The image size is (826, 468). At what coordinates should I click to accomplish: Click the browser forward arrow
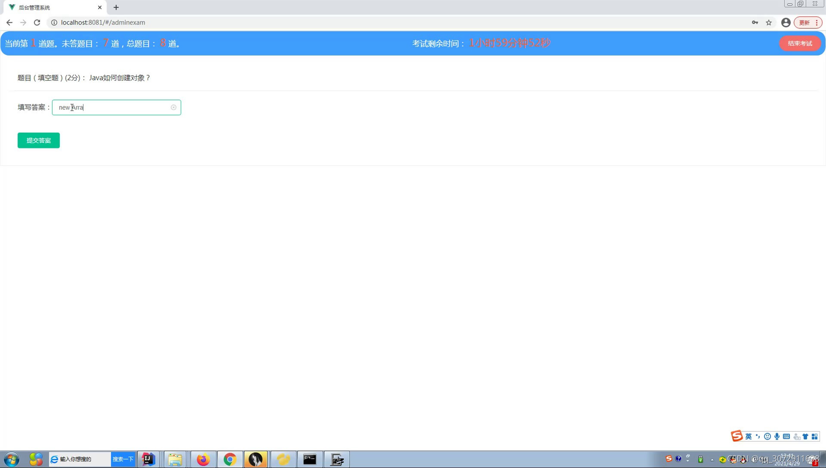click(23, 22)
